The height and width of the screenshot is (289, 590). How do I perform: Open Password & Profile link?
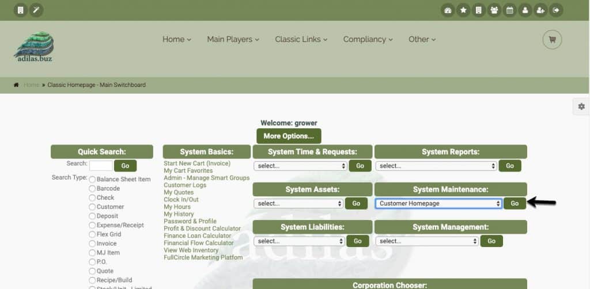click(190, 221)
